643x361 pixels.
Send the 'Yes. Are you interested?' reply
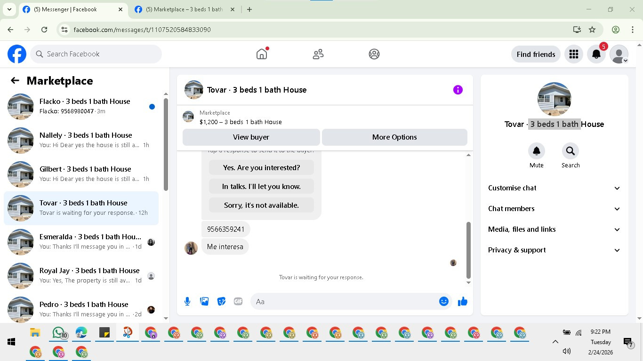[261, 168]
